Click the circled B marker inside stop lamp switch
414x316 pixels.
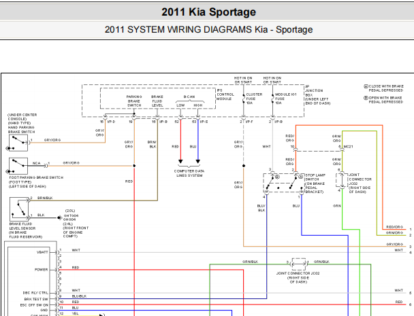[277, 177]
